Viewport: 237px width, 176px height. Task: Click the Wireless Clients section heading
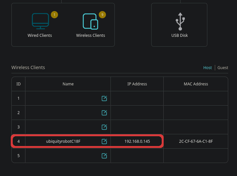(28, 67)
